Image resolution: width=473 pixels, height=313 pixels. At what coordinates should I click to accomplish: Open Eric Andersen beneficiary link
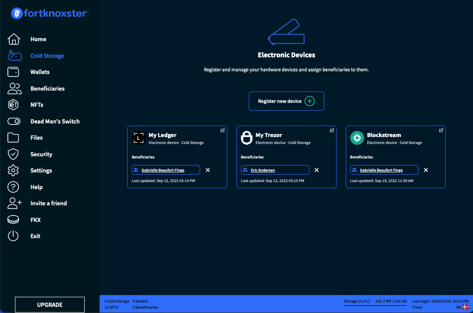[x=263, y=170]
